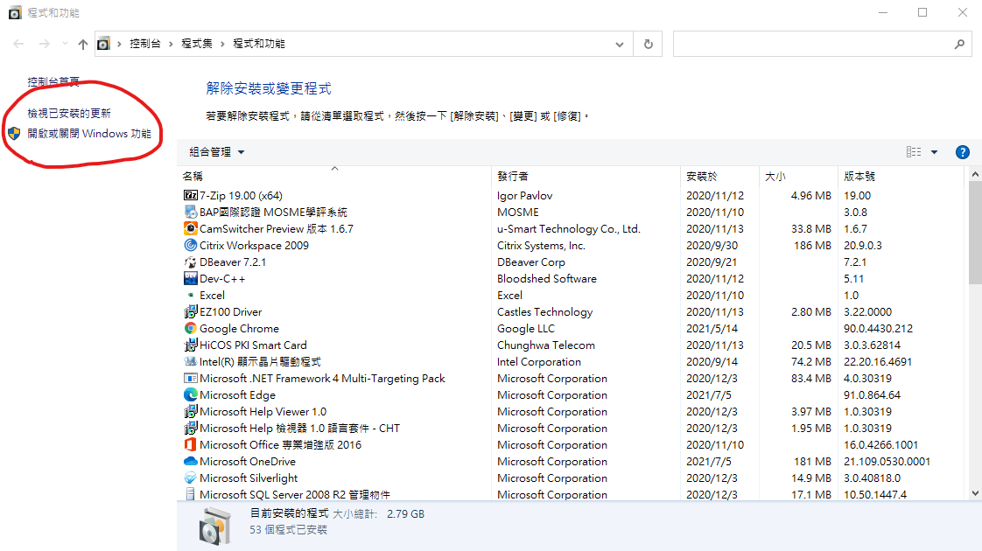Screen dimensions: 982x551
Task: Click version 16.0.4266.1001 cell
Action: pyautogui.click(x=880, y=444)
